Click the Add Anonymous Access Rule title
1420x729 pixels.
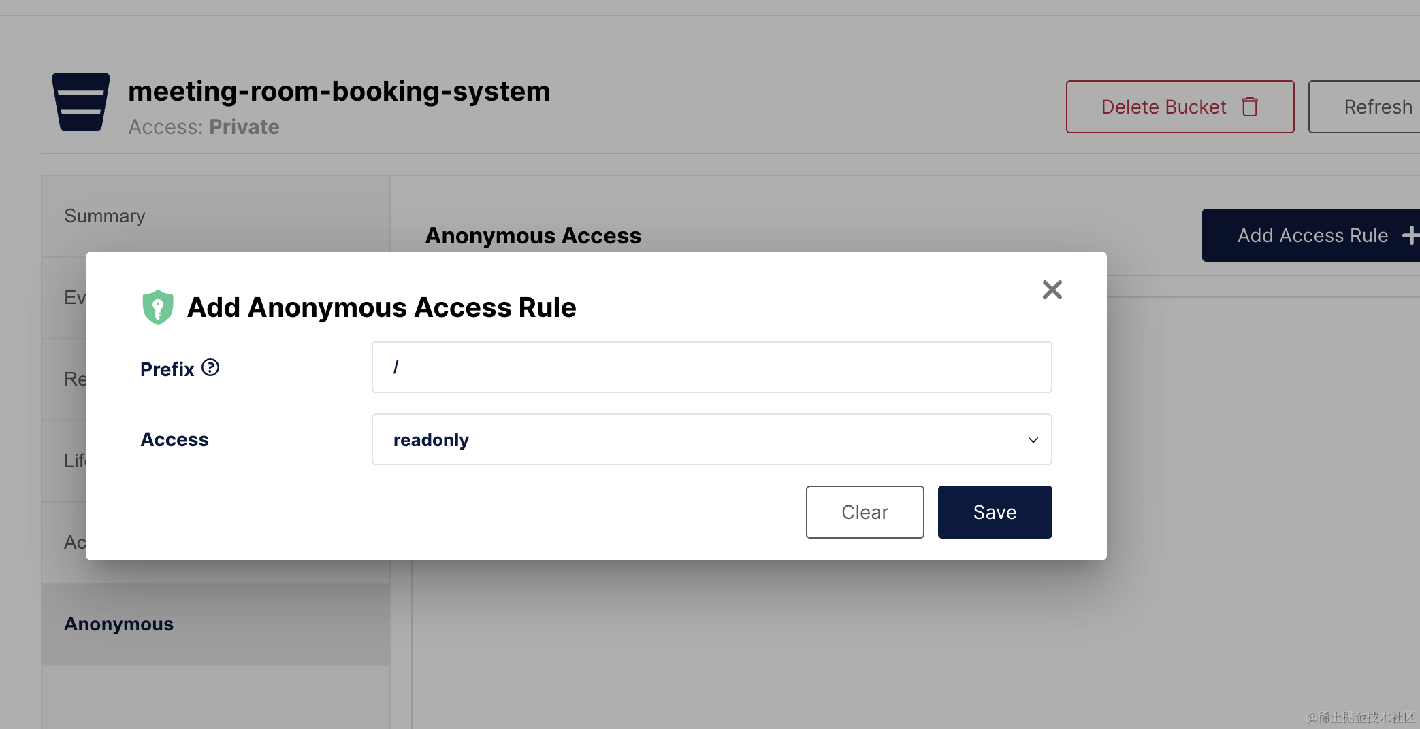381,307
